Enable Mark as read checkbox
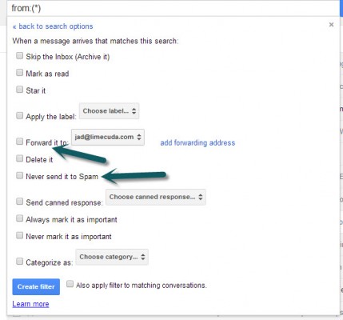Screen dimensions: 343x320 tap(19, 73)
